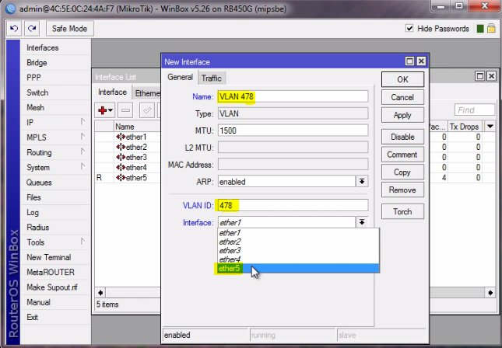Click the Name column header in Interface List
This screenshot has width=502, height=348.
pos(137,127)
